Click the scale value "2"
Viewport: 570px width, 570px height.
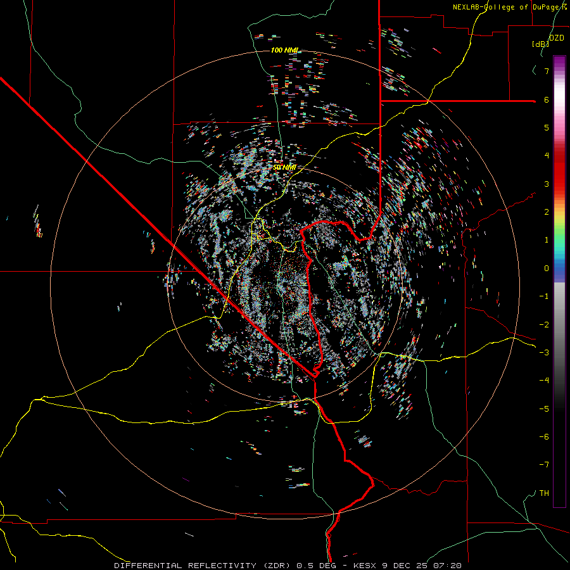coord(547,212)
